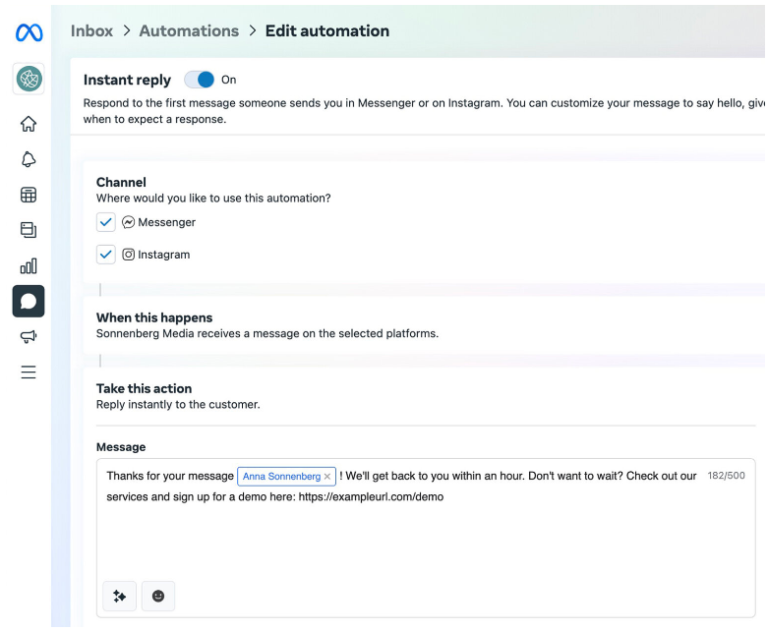This screenshot has width=768, height=631.
Task: Open the emoji picker button
Action: click(158, 596)
